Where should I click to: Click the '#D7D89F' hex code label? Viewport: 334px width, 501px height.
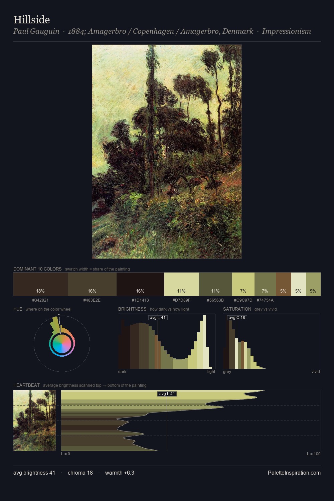point(181,300)
